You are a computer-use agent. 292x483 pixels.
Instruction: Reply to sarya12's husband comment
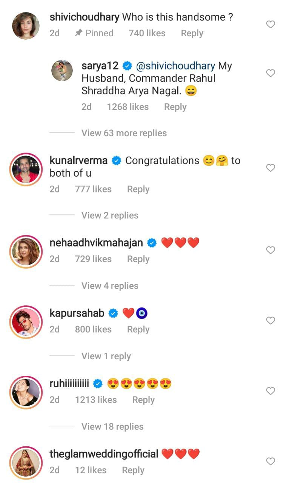coord(175,107)
